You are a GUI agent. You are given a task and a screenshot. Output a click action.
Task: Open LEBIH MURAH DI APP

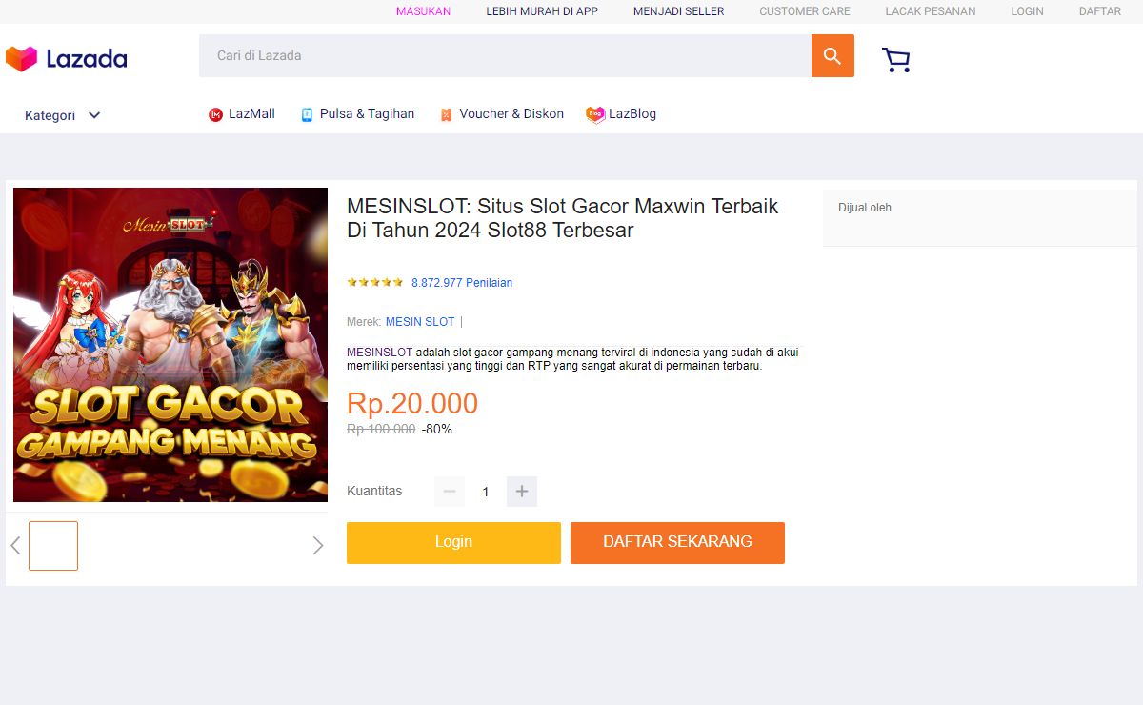coord(542,11)
